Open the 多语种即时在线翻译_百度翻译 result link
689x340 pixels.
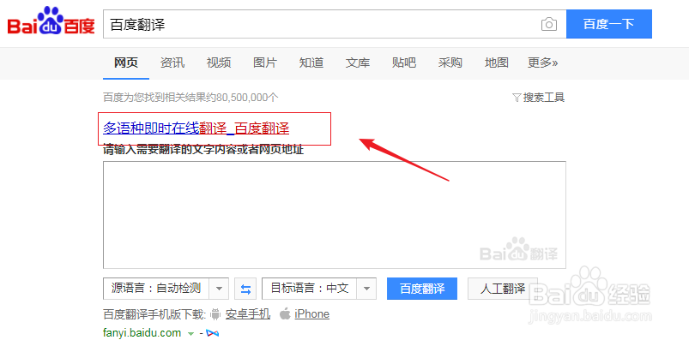196,128
